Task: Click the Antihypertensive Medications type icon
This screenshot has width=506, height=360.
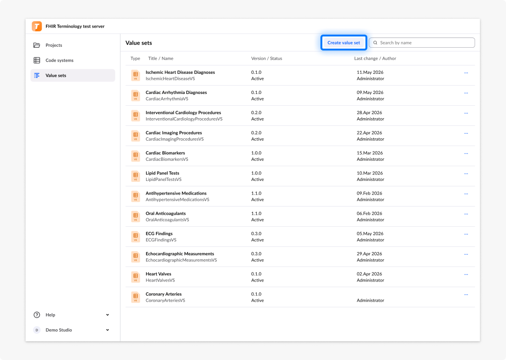Action: coord(135,196)
